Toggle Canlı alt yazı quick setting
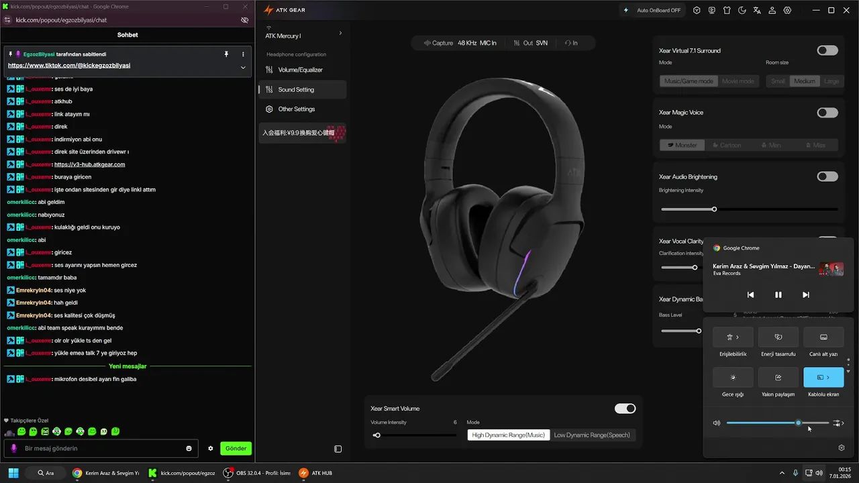 823,337
